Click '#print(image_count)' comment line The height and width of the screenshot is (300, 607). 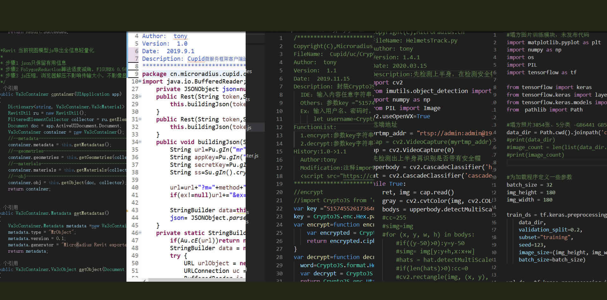tap(535, 155)
